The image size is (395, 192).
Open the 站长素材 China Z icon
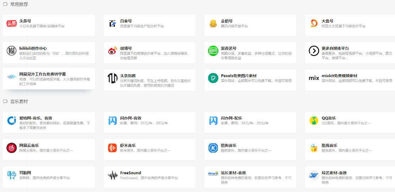pos(213,174)
